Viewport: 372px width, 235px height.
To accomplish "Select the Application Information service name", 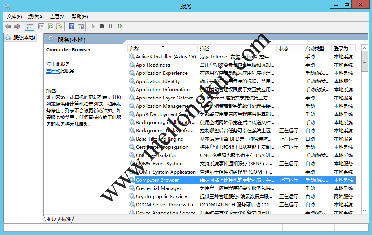I will [163, 89].
